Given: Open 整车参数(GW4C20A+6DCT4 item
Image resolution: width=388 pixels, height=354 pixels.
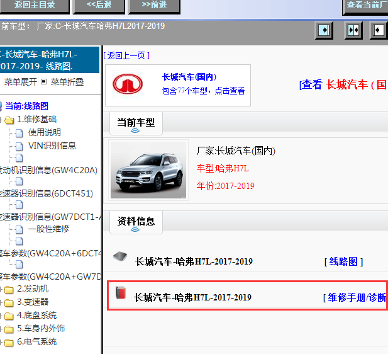Looking at the screenshot, I should click(x=50, y=253).
